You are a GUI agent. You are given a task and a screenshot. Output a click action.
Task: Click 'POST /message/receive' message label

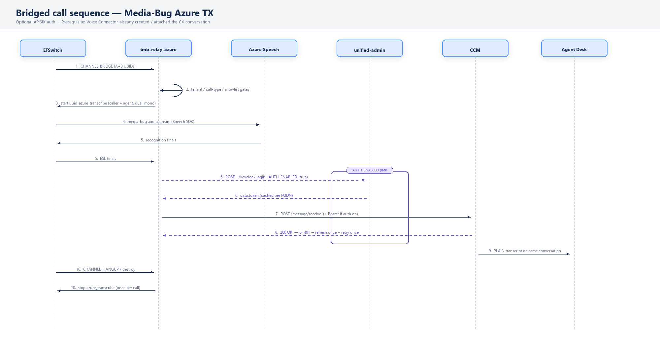pyautogui.click(x=317, y=214)
